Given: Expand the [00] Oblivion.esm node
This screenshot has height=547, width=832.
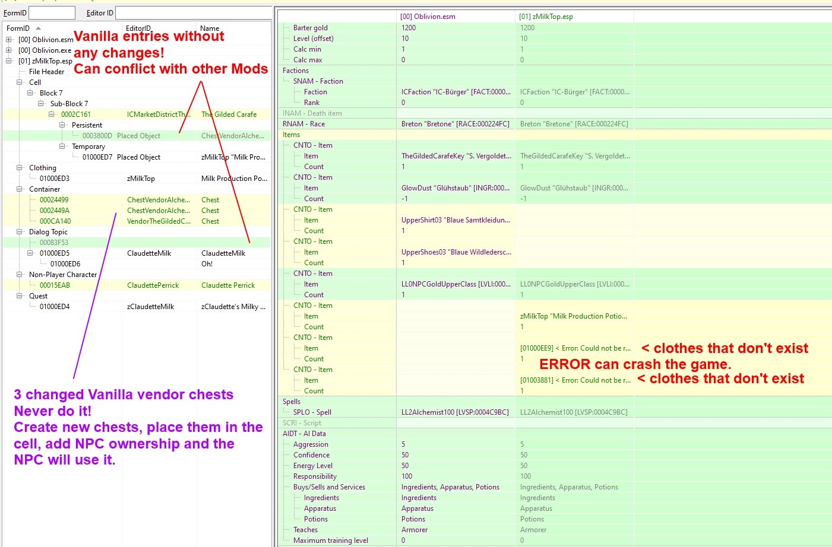Looking at the screenshot, I should pos(9,40).
